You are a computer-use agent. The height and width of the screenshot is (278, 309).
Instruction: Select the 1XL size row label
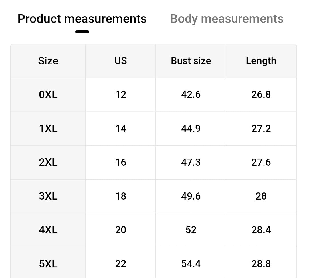pos(48,129)
